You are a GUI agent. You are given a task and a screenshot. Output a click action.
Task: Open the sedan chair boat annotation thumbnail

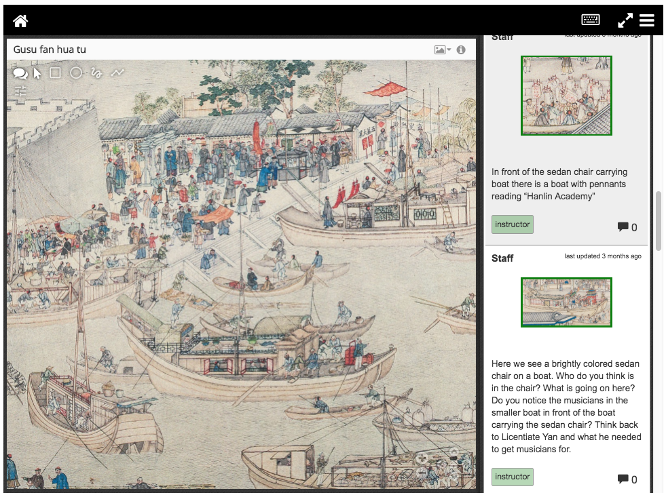click(566, 302)
